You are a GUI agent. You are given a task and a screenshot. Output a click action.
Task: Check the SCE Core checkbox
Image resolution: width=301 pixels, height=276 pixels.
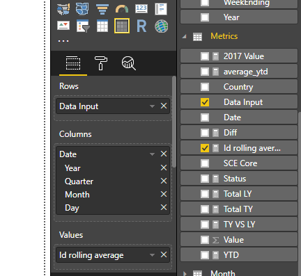click(205, 163)
